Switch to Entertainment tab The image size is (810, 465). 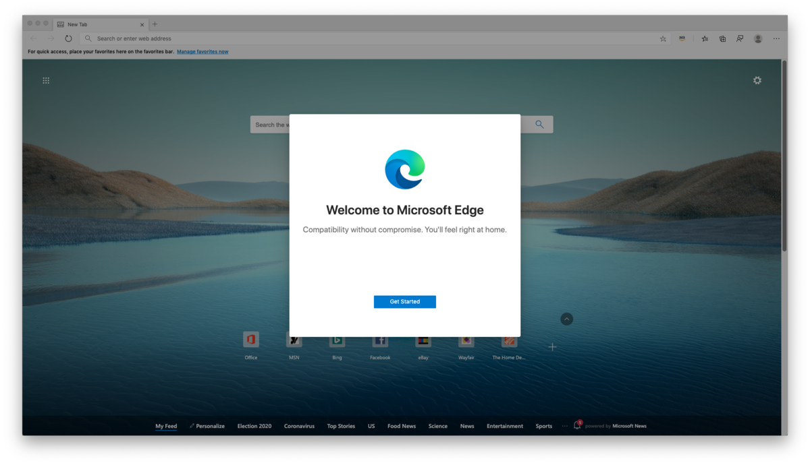[x=505, y=426]
